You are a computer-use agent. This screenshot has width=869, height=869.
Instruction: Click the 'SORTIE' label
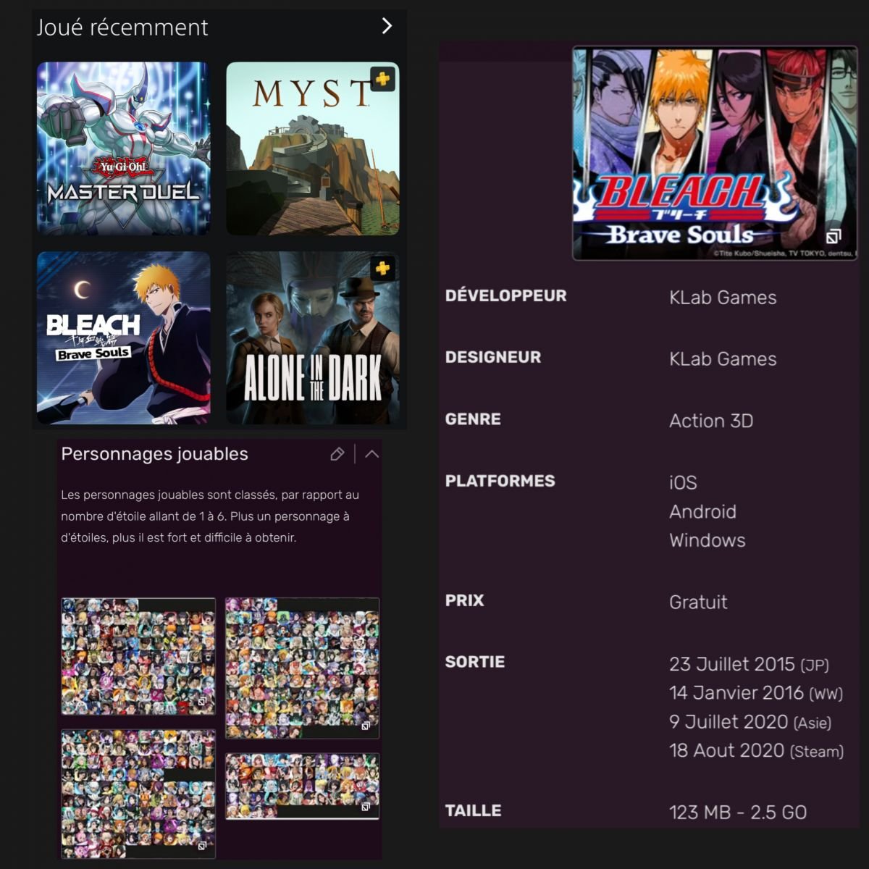(x=474, y=662)
